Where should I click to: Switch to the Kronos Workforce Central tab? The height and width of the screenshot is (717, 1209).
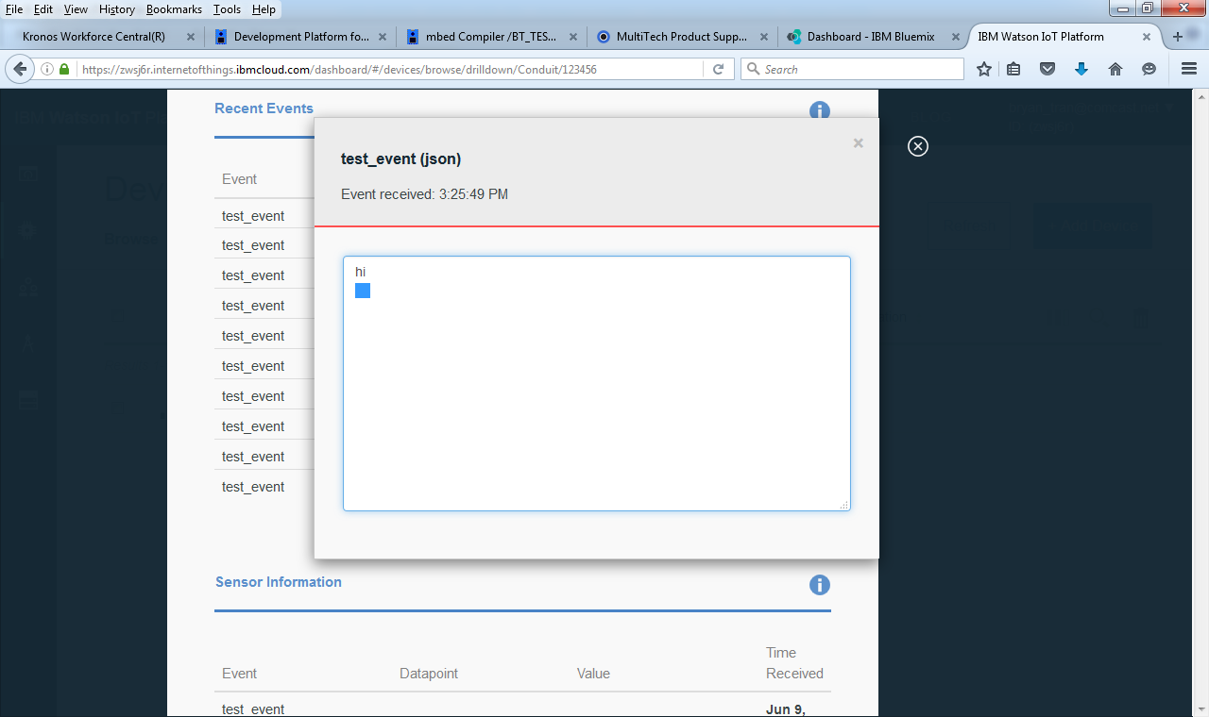(x=94, y=37)
